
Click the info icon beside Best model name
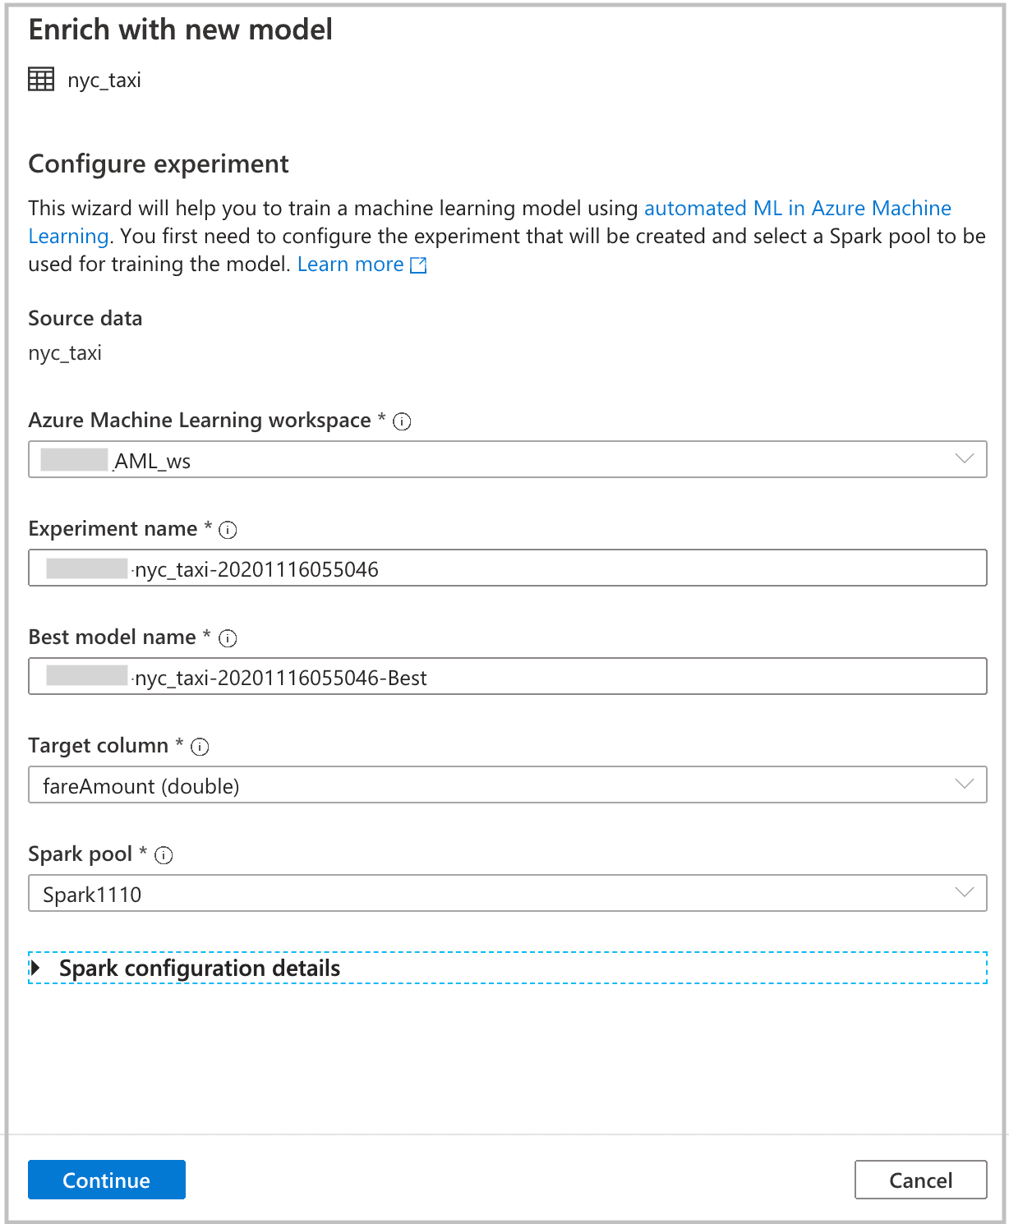click(228, 638)
